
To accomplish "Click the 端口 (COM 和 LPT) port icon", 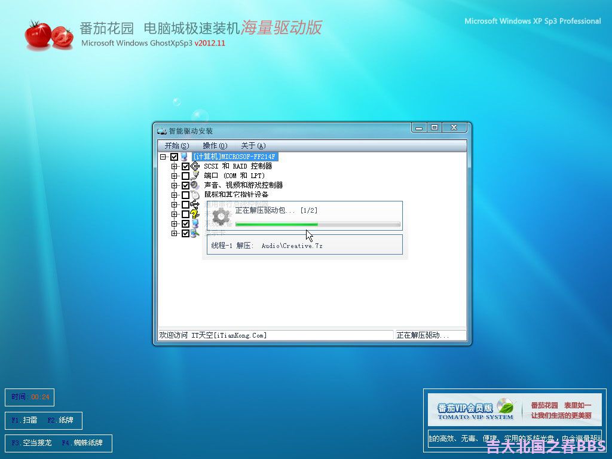I will (x=195, y=176).
